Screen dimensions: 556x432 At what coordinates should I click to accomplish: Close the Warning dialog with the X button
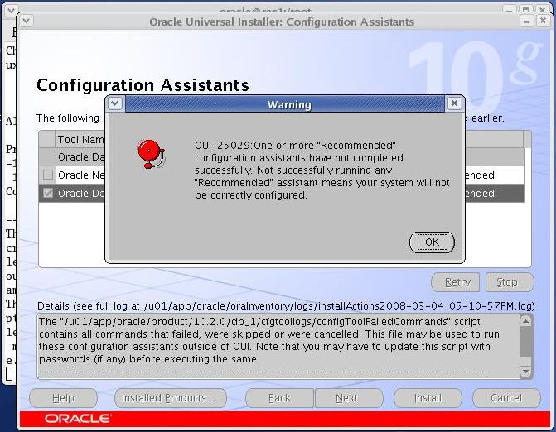point(454,103)
